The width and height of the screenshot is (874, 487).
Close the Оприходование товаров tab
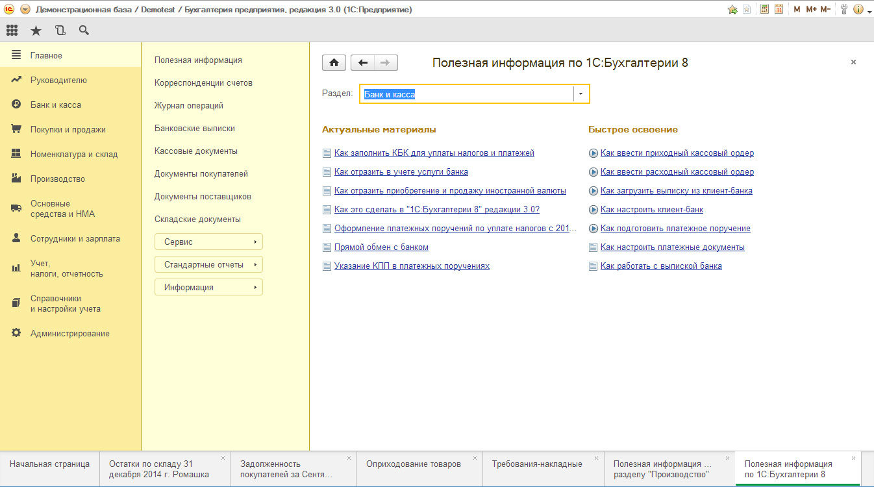coord(475,458)
